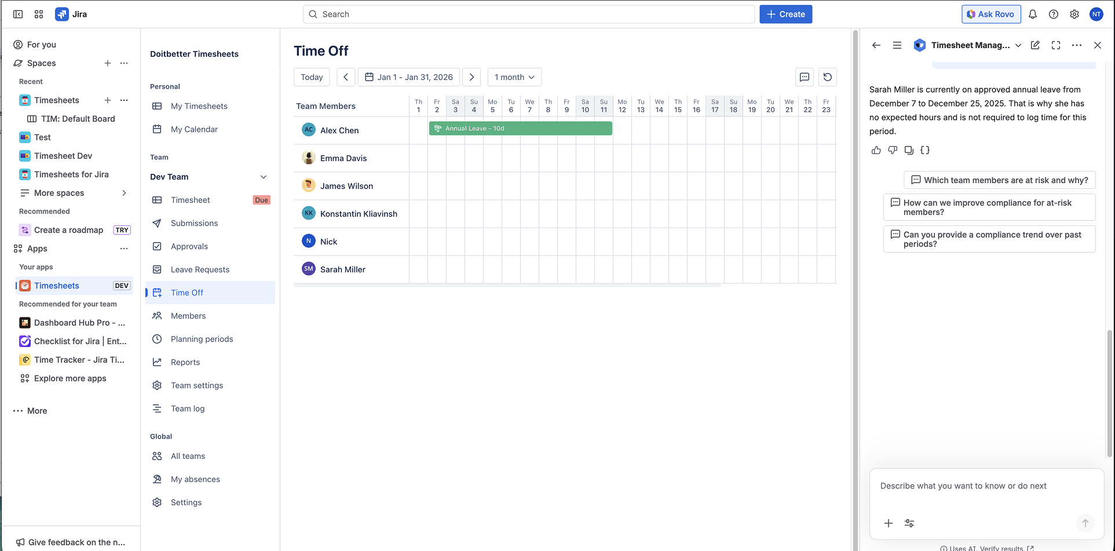Dislike the response with thumbs down
The width and height of the screenshot is (1115, 551).
(893, 150)
